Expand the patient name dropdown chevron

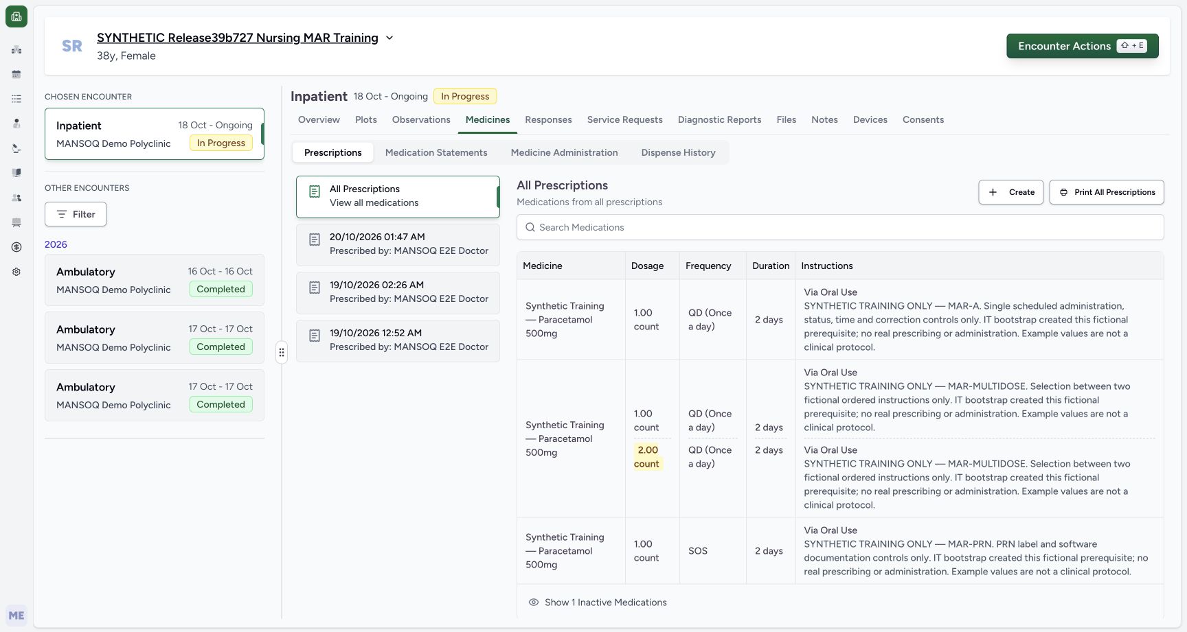(x=389, y=38)
